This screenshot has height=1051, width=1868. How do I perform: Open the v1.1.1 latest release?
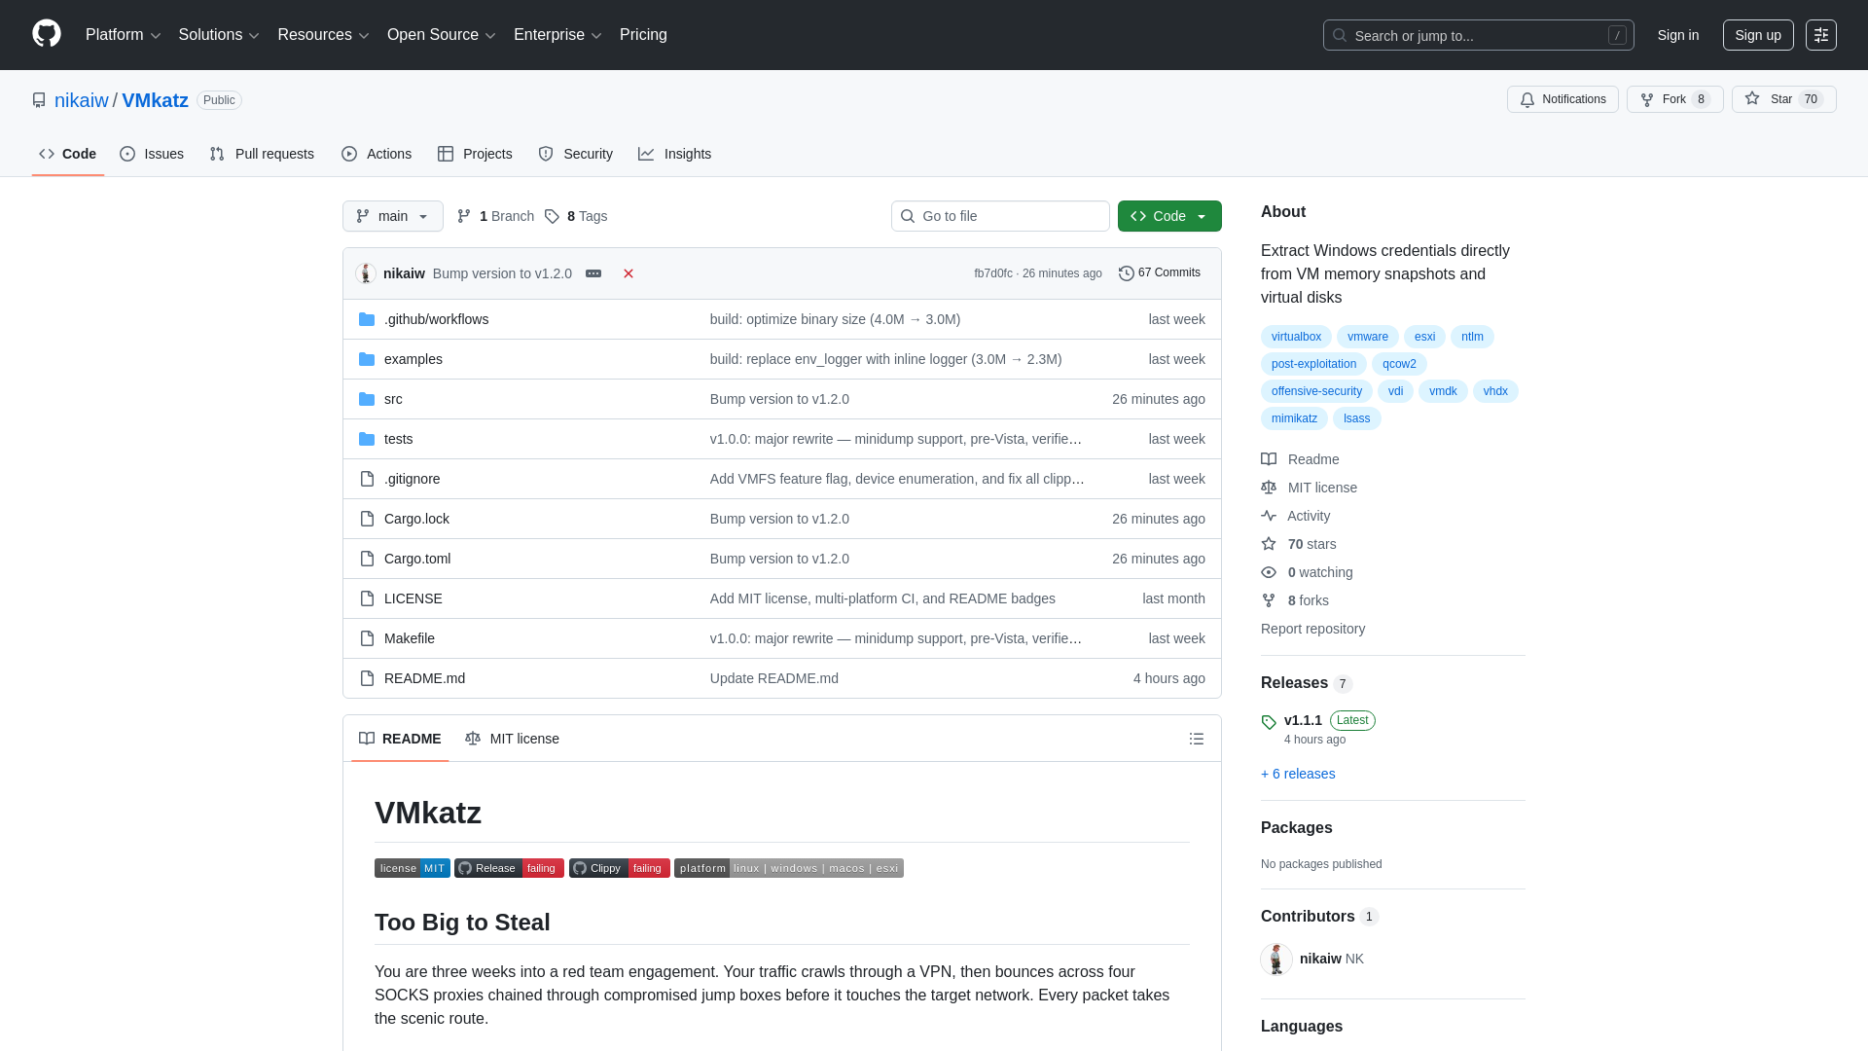pos(1304,720)
